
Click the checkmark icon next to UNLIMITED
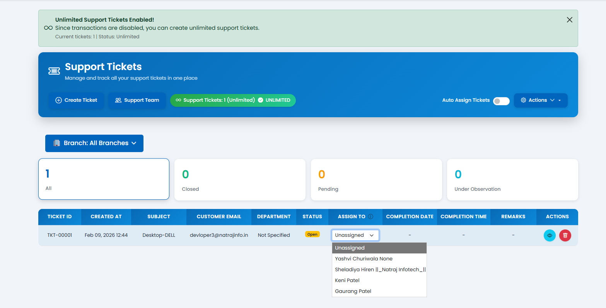[261, 100]
